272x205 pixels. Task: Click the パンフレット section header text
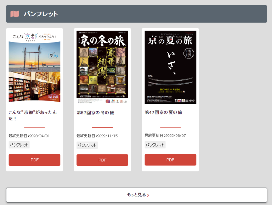coord(41,14)
